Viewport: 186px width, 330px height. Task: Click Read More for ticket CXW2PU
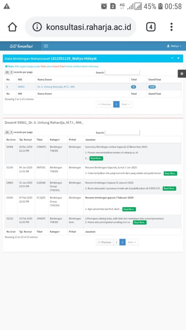click(96, 158)
